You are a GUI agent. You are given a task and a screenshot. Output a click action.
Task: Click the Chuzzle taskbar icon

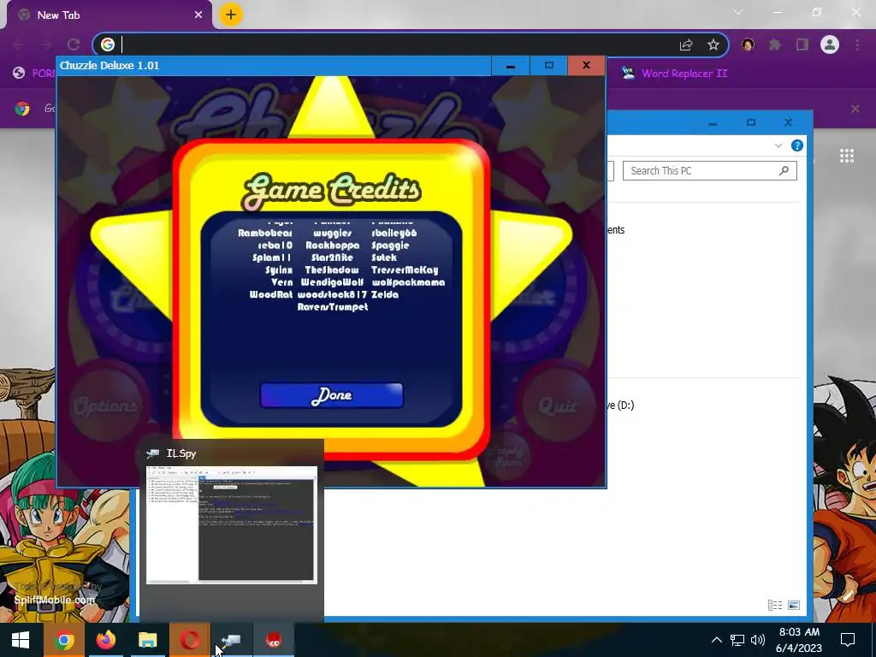click(273, 640)
